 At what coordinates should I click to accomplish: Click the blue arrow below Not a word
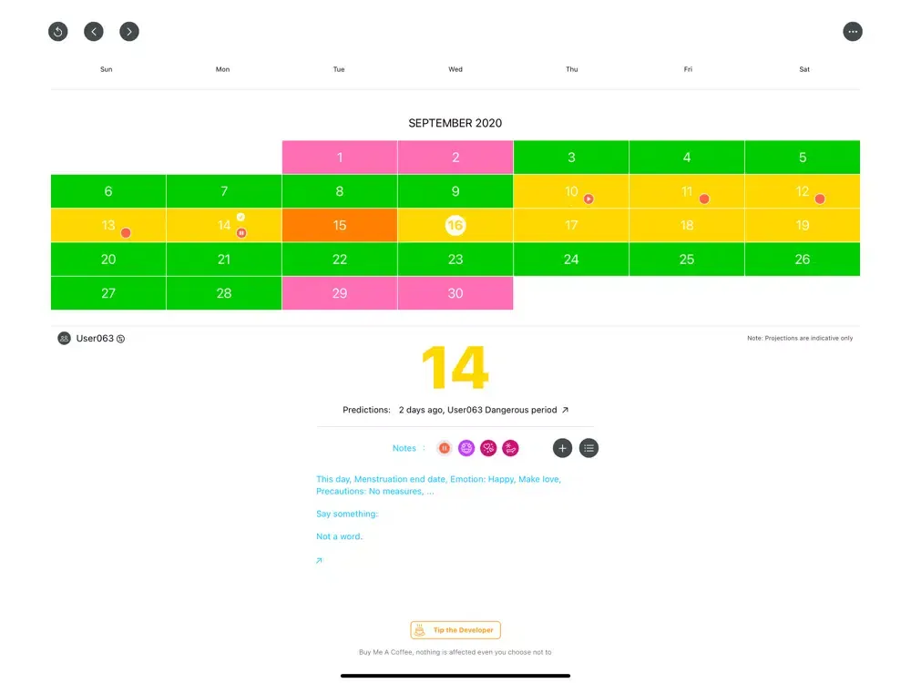[319, 560]
